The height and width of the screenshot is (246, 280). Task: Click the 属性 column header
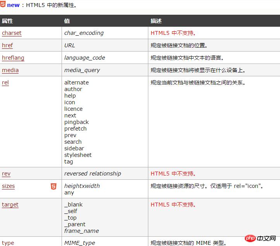tap(7, 21)
